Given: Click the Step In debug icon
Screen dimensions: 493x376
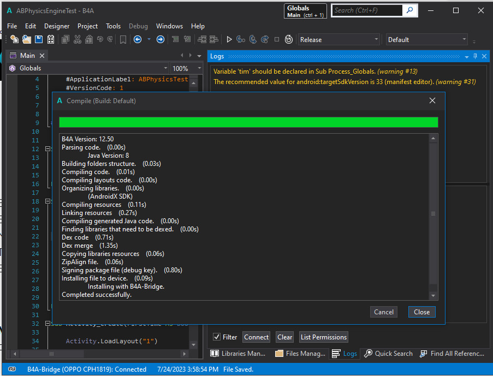Looking at the screenshot, I should pyautogui.click(x=241, y=39).
